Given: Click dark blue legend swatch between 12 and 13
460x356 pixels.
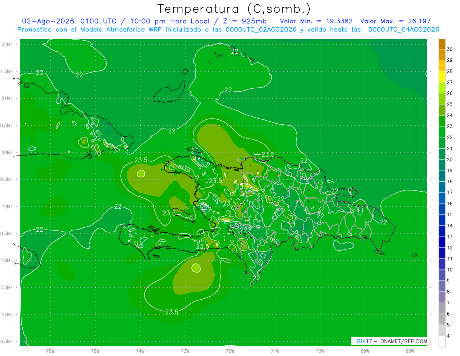Looking at the screenshot, I should [442, 242].
